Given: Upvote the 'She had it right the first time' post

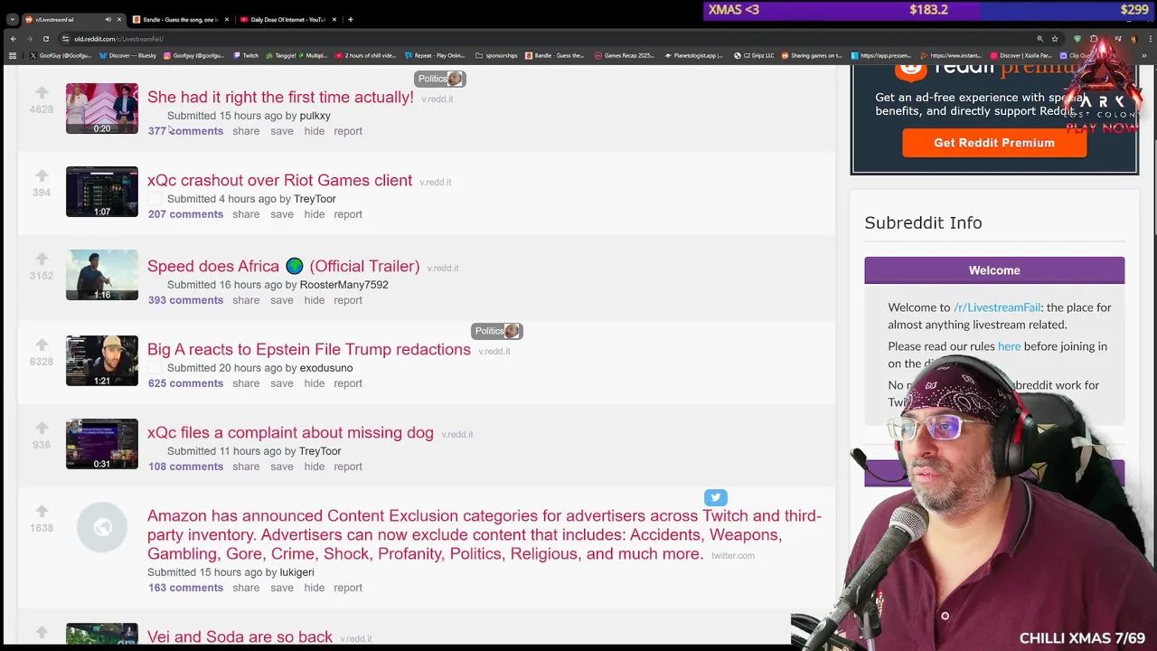Looking at the screenshot, I should [42, 92].
